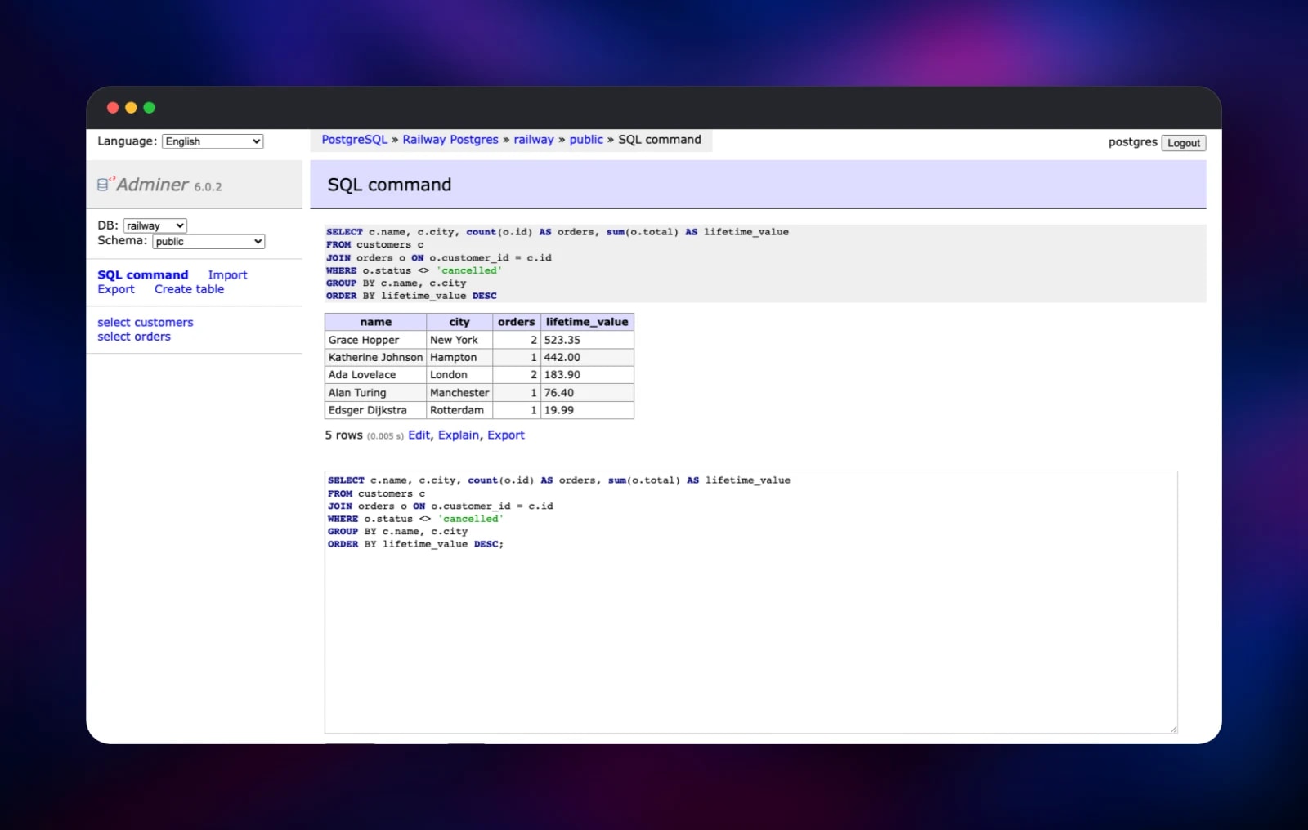Click the Manchester city cell

click(x=459, y=393)
